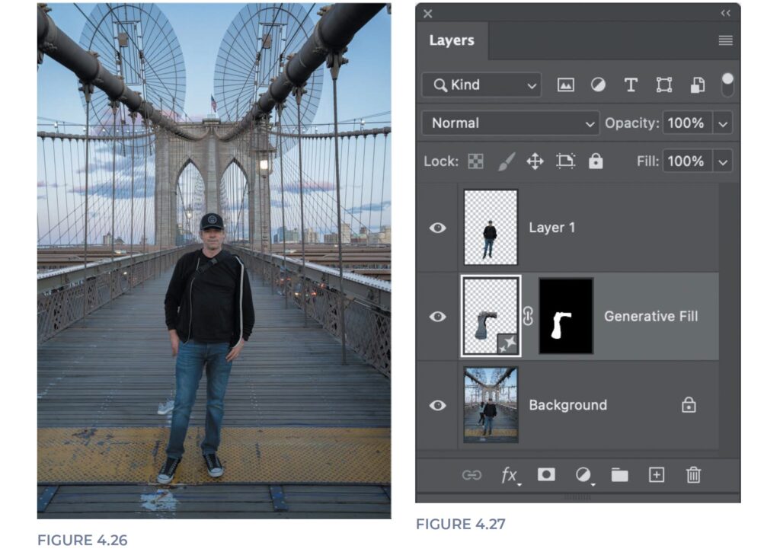
Task: Open the Layers panel hamburger menu
Action: click(725, 41)
